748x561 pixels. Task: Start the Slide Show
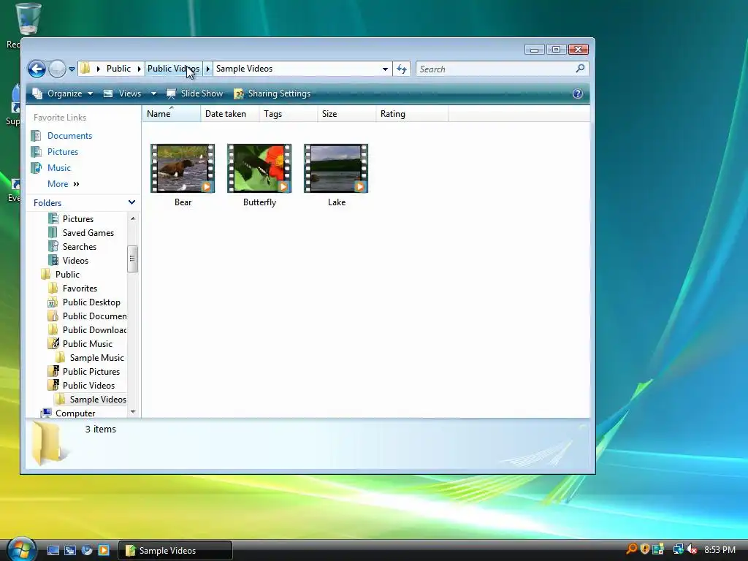click(x=194, y=93)
